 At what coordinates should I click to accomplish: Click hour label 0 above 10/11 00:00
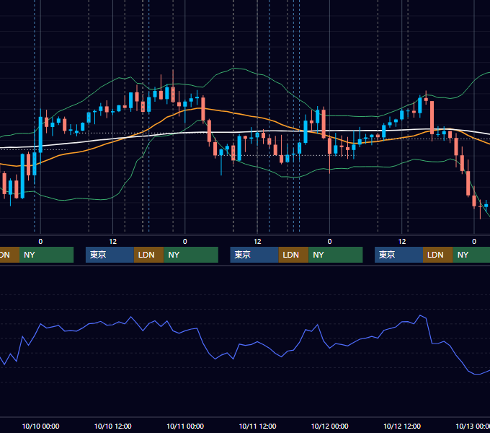tap(185, 242)
